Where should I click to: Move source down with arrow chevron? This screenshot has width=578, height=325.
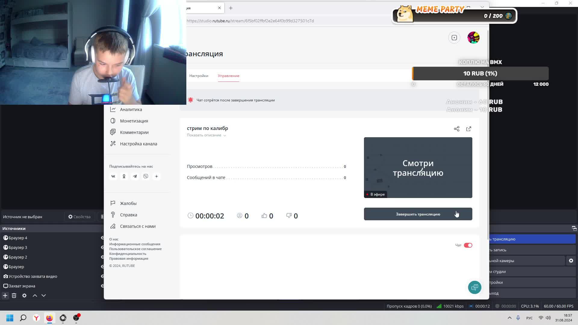click(44, 296)
